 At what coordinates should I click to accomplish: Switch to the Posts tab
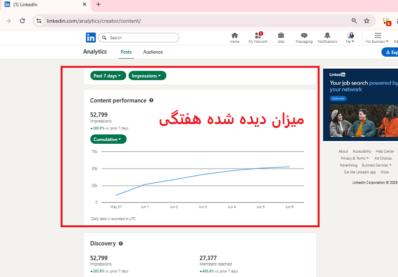(x=126, y=52)
